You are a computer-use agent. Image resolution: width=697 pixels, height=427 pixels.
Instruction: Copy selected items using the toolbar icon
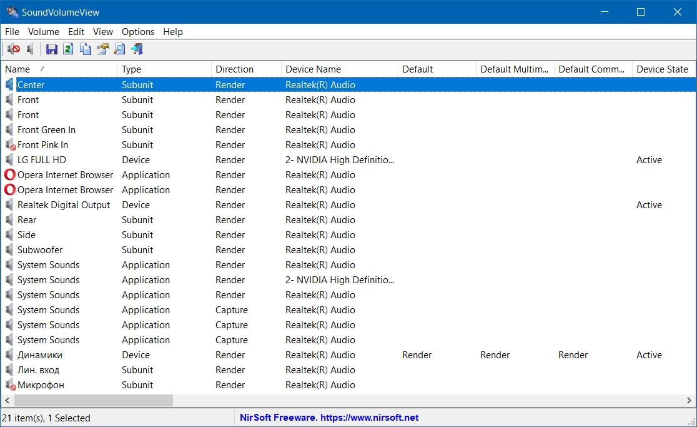(86, 49)
